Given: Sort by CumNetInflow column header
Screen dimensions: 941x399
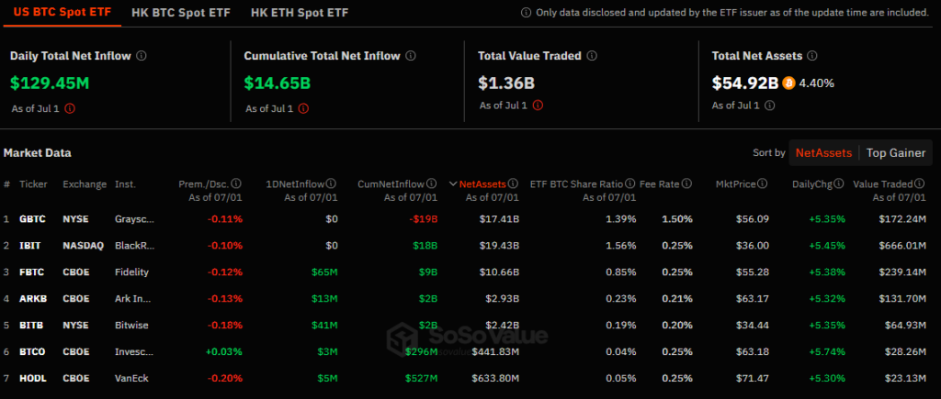Looking at the screenshot, I should click(391, 184).
